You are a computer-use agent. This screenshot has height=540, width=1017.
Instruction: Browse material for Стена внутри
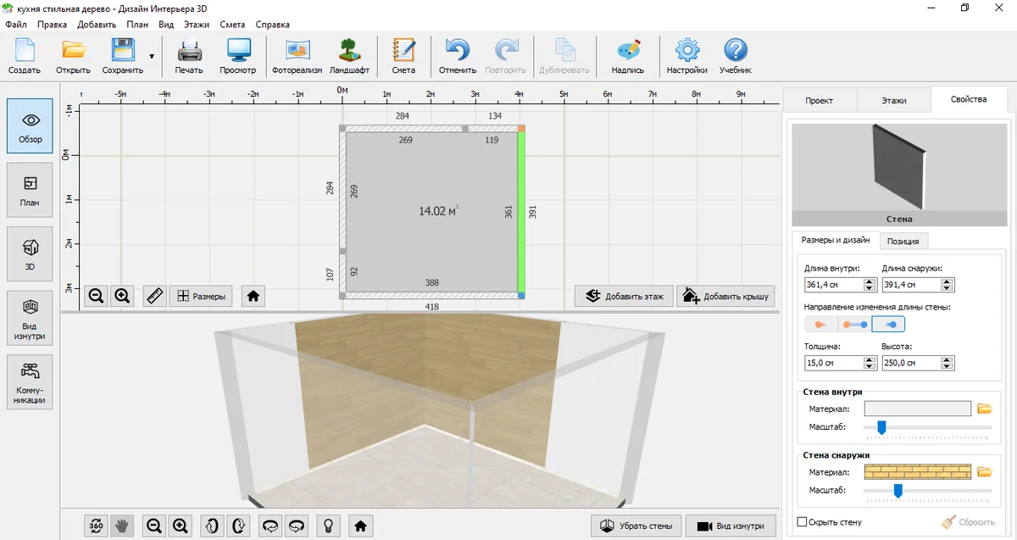pyautogui.click(x=984, y=409)
